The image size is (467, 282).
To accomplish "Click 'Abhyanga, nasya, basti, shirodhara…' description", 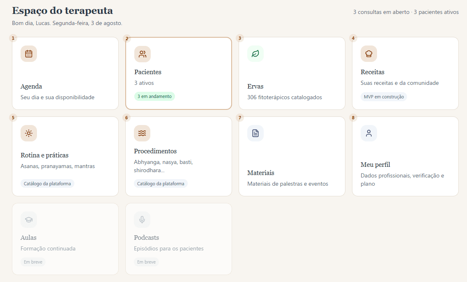I will tap(163, 166).
